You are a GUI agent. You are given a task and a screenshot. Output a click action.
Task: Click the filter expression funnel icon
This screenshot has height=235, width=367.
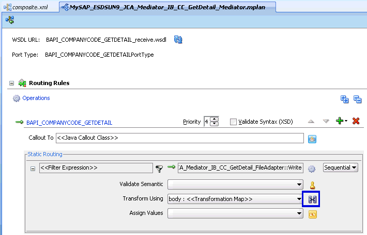click(x=160, y=168)
